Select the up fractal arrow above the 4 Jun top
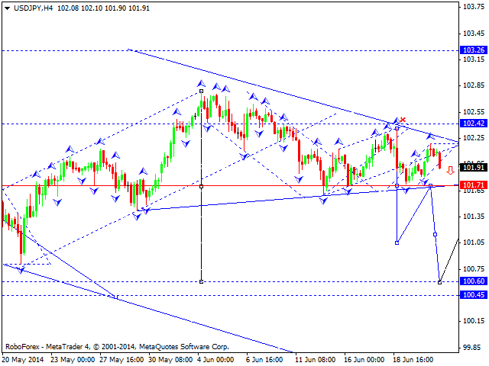The width and height of the screenshot is (489, 366). pyautogui.click(x=202, y=83)
